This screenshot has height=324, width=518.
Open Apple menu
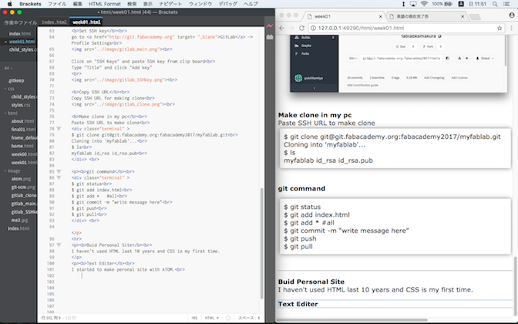pos(9,4)
